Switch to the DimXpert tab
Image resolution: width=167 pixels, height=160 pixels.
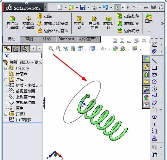(66, 39)
